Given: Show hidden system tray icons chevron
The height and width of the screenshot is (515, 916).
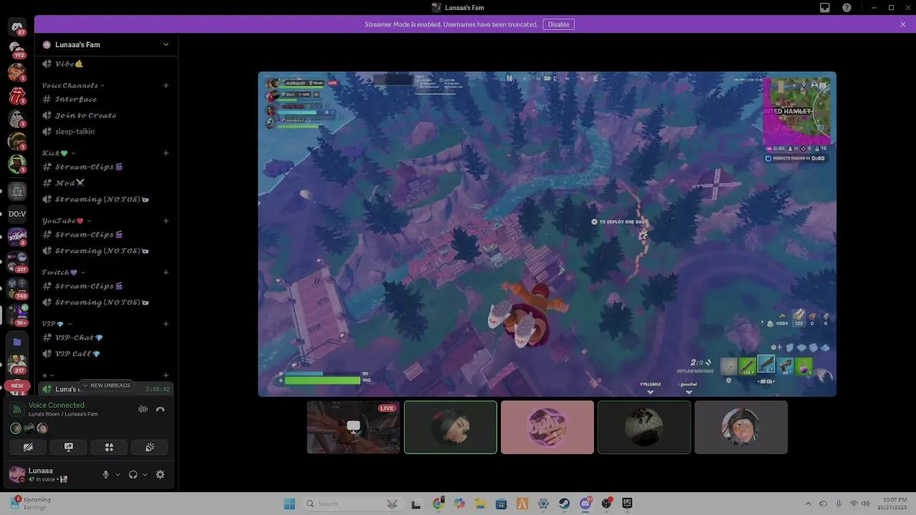Looking at the screenshot, I should 808,504.
